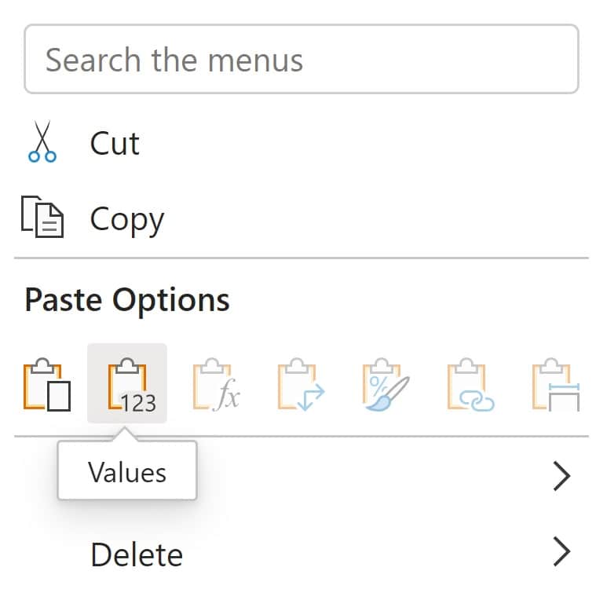The width and height of the screenshot is (607, 593).
Task: Select the Paste Formatting paintbrush icon
Action: pyautogui.click(x=385, y=385)
